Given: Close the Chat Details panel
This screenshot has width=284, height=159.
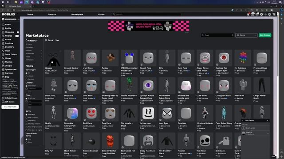Looking at the screenshot, I should [267, 121].
